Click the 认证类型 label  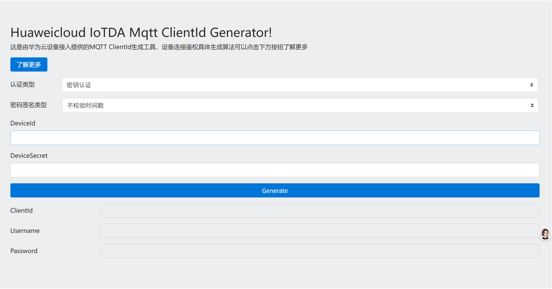22,84
